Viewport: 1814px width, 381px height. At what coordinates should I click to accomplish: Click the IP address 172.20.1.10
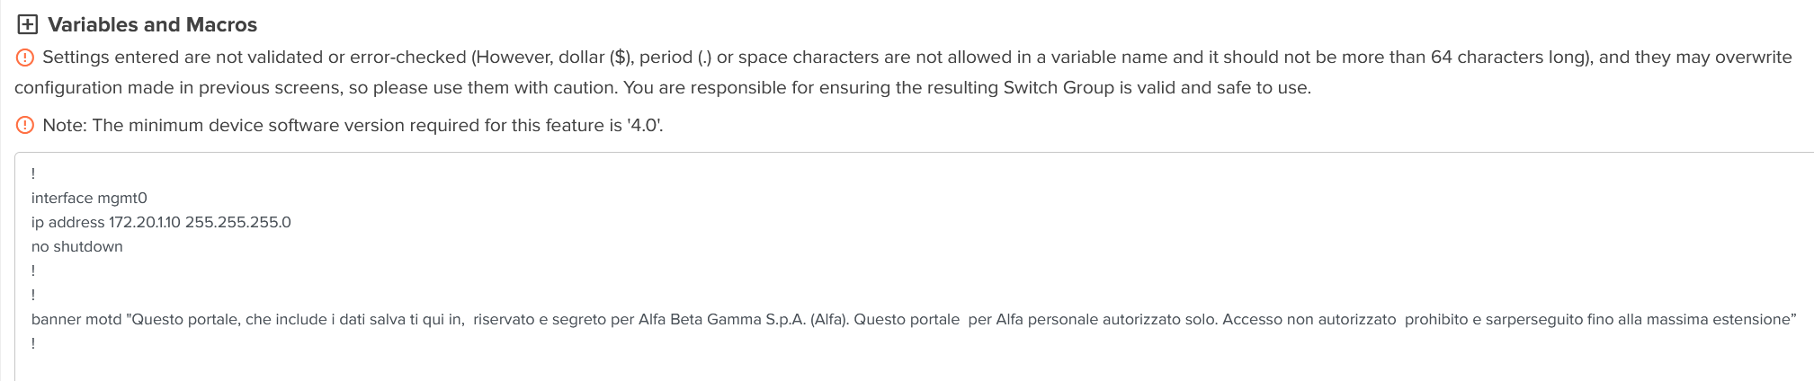144,222
